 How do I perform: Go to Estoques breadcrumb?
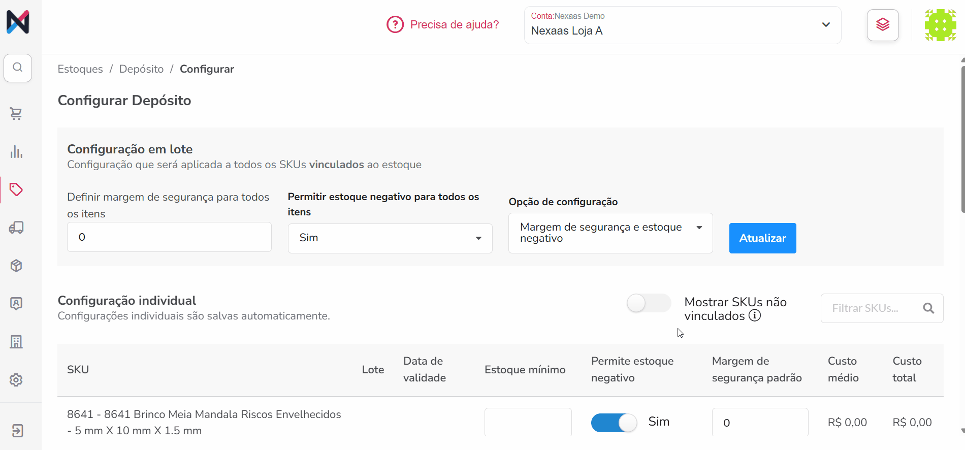[x=80, y=69]
